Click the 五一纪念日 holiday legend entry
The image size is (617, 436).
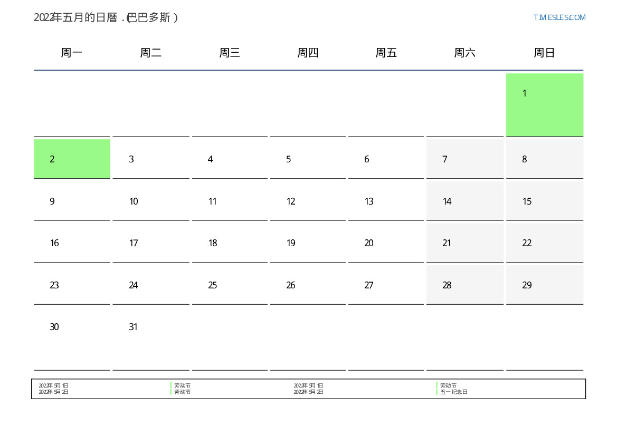pyautogui.click(x=453, y=392)
